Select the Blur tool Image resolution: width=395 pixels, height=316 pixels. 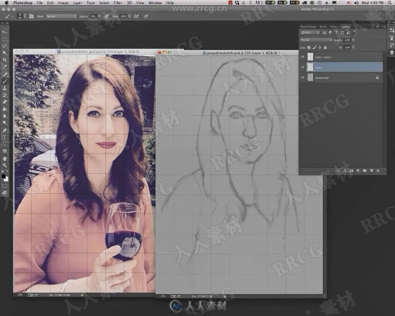coord(5,116)
